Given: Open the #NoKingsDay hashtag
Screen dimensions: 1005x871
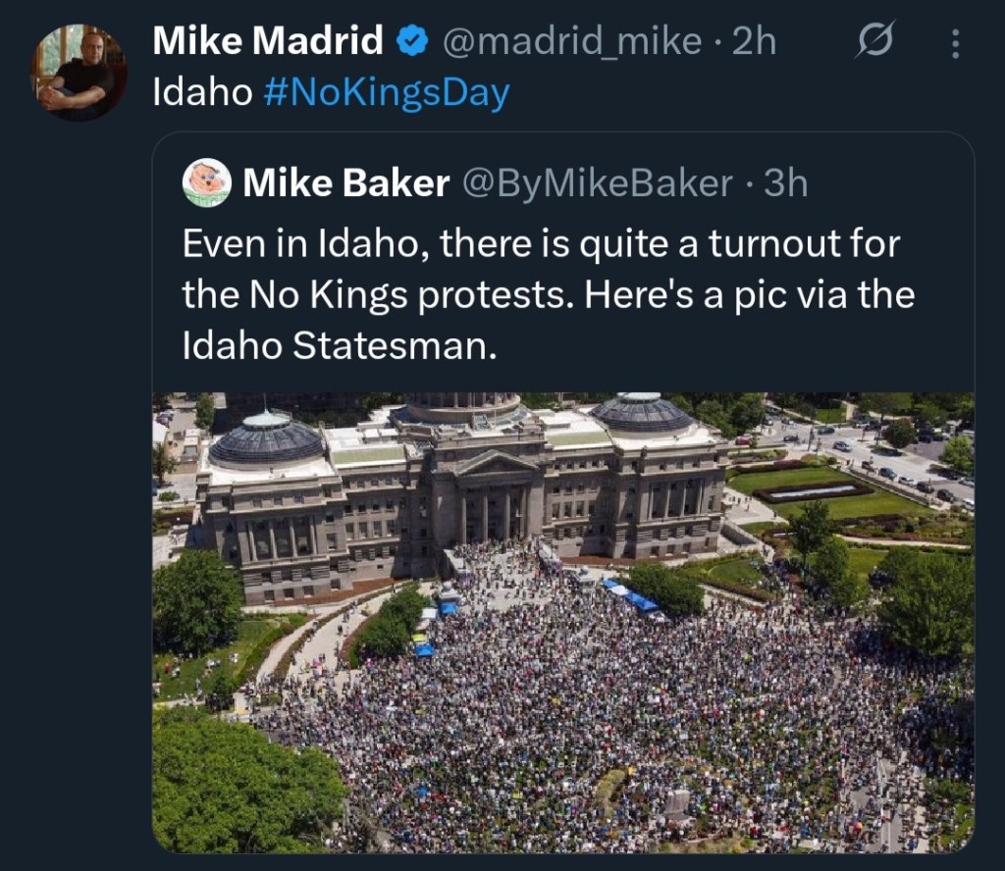Looking at the screenshot, I should click(387, 93).
